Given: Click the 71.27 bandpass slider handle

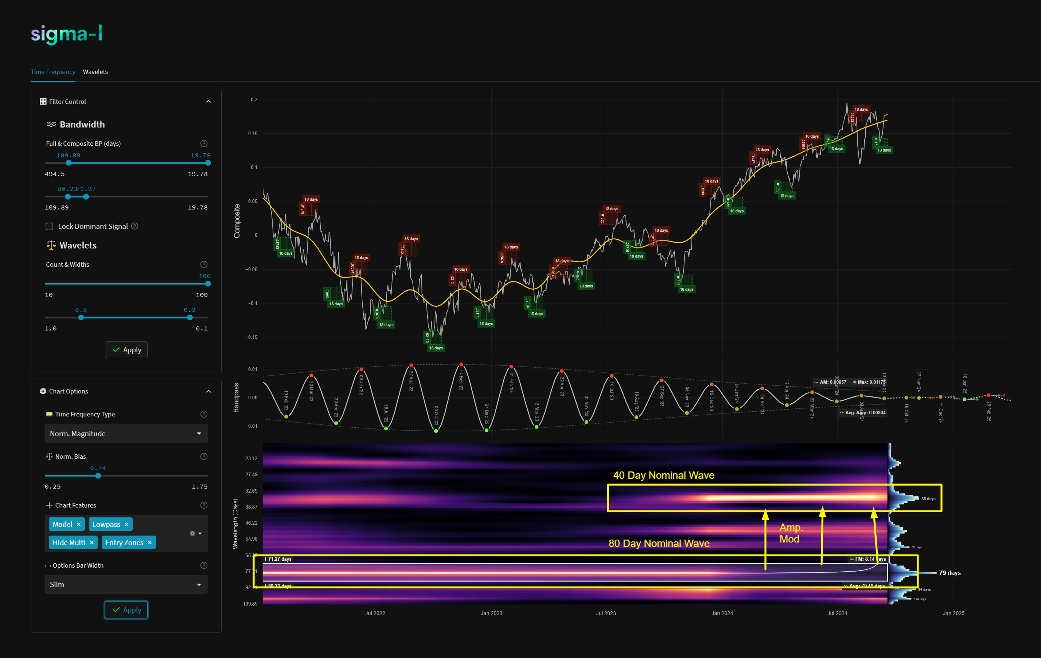Looking at the screenshot, I should 86,197.
